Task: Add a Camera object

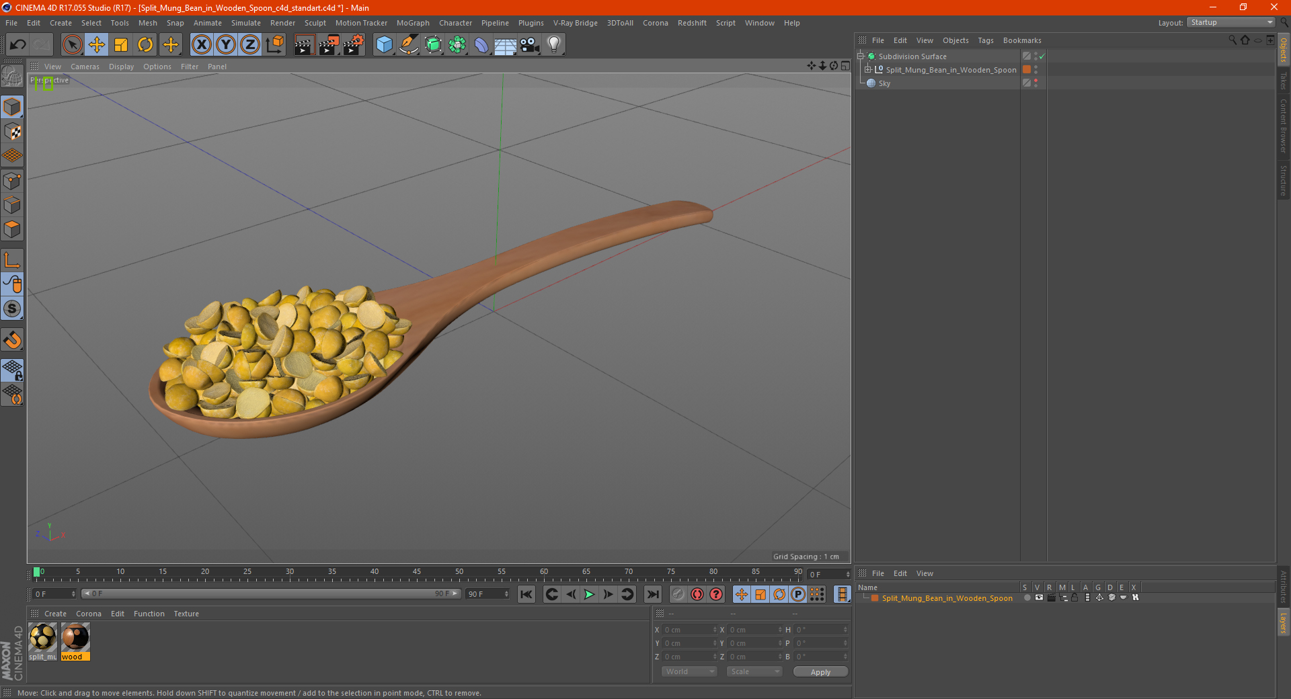Action: (529, 44)
